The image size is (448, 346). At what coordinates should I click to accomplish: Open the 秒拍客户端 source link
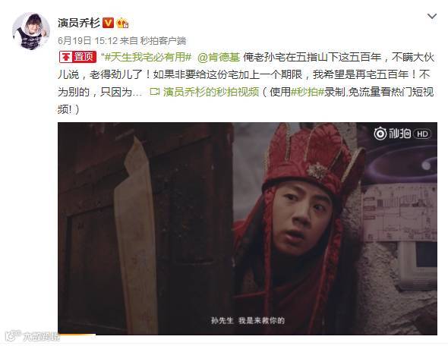pyautogui.click(x=162, y=41)
